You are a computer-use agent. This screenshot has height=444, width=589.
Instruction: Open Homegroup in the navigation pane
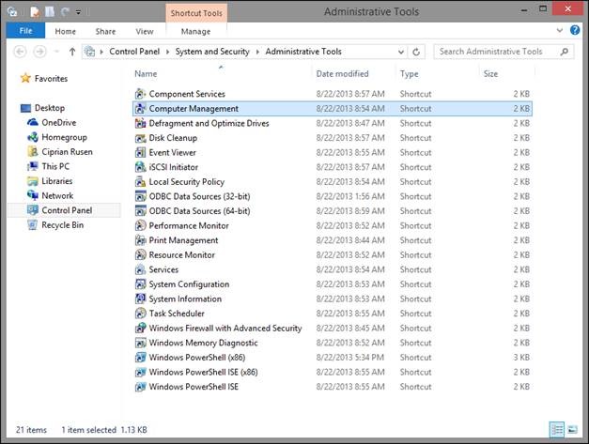pos(64,137)
